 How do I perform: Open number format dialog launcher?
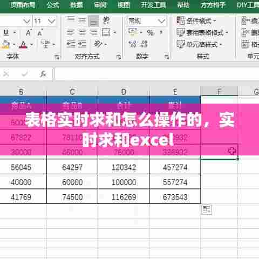point(167,57)
